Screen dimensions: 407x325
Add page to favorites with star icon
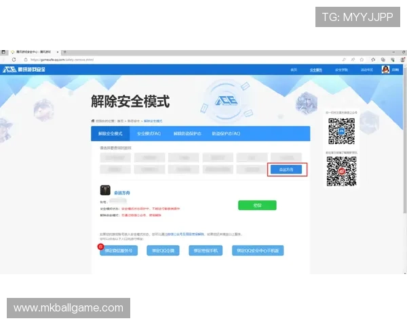(362, 60)
